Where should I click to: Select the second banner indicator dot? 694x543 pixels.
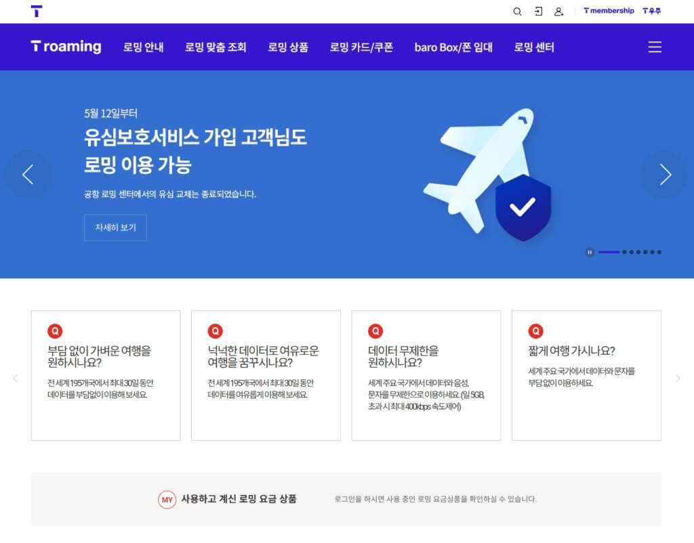[x=624, y=252]
